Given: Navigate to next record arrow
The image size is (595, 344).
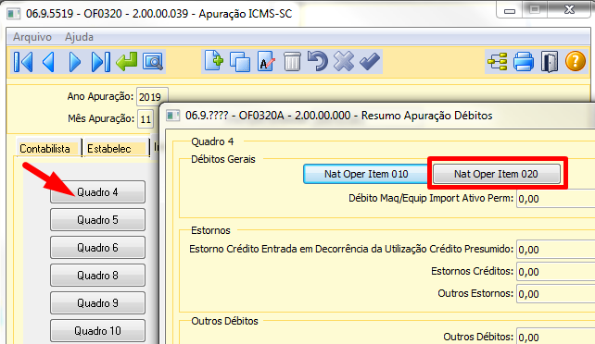Looking at the screenshot, I should pyautogui.click(x=75, y=61).
